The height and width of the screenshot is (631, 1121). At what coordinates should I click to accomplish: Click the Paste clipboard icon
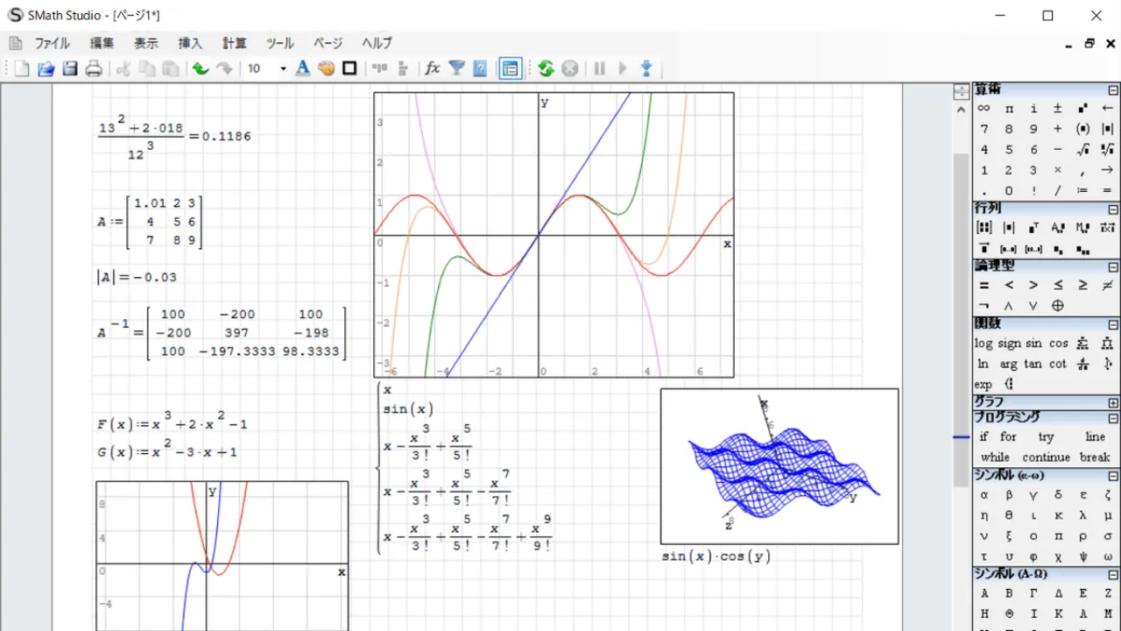171,68
